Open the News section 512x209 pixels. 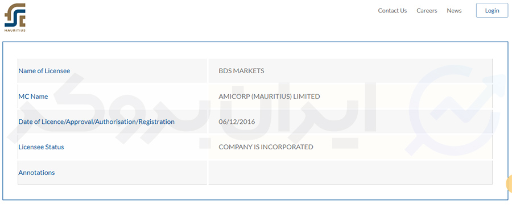pos(454,10)
